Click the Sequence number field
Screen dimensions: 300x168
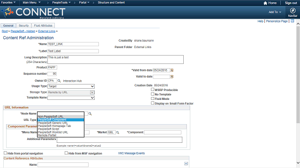tap(52, 74)
